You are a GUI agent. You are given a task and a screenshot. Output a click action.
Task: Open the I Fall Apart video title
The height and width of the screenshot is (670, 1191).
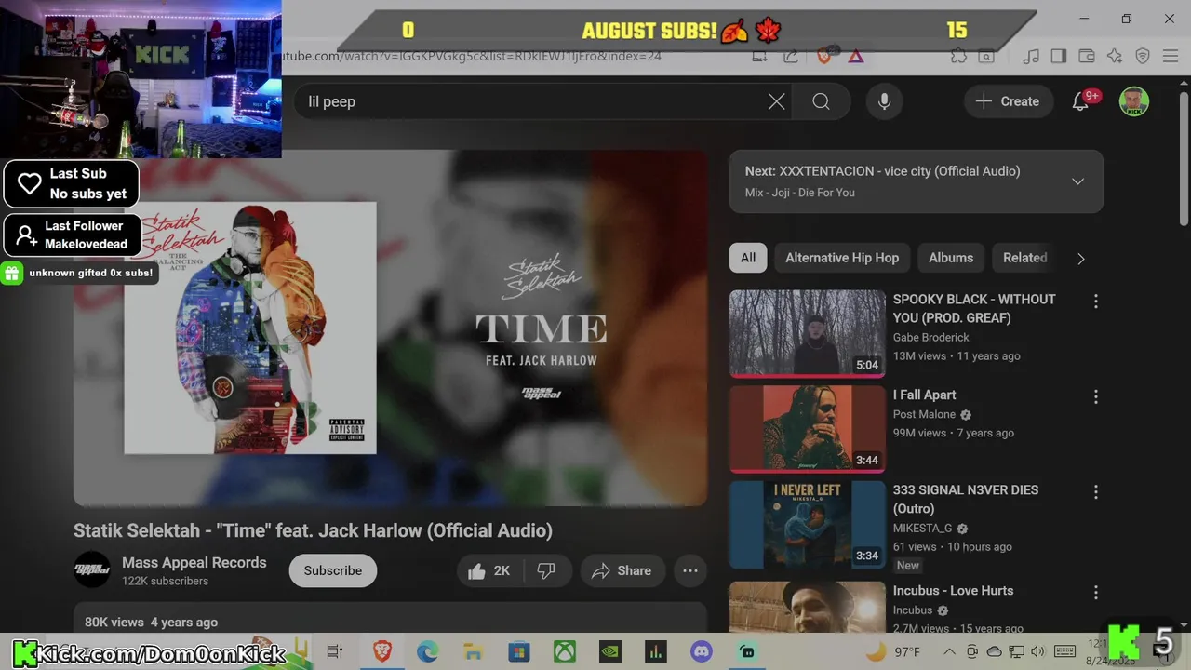924,395
